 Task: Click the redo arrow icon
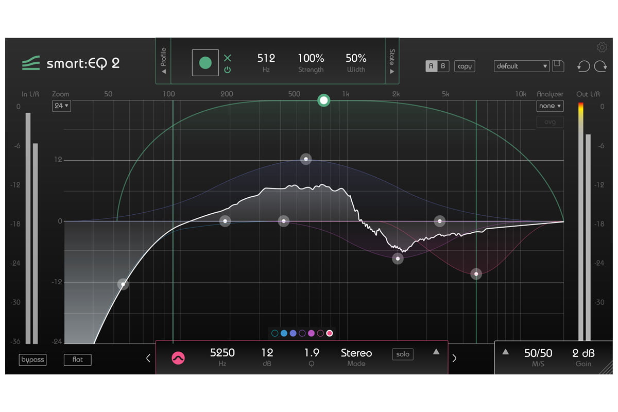point(601,66)
